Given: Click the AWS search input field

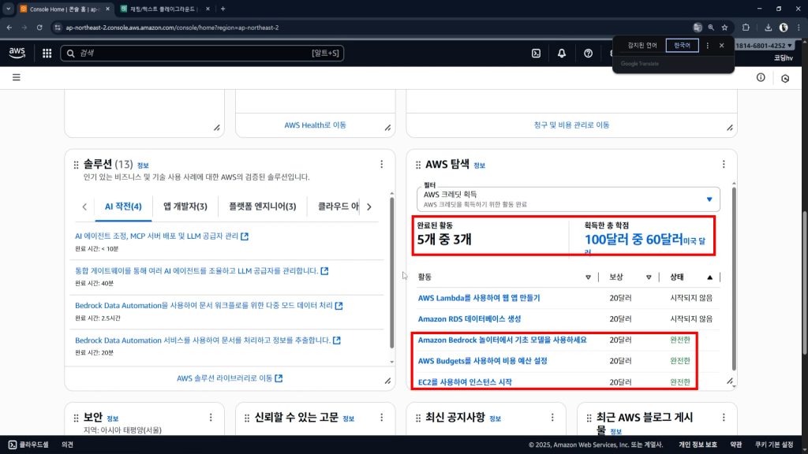Looking at the screenshot, I should (202, 53).
